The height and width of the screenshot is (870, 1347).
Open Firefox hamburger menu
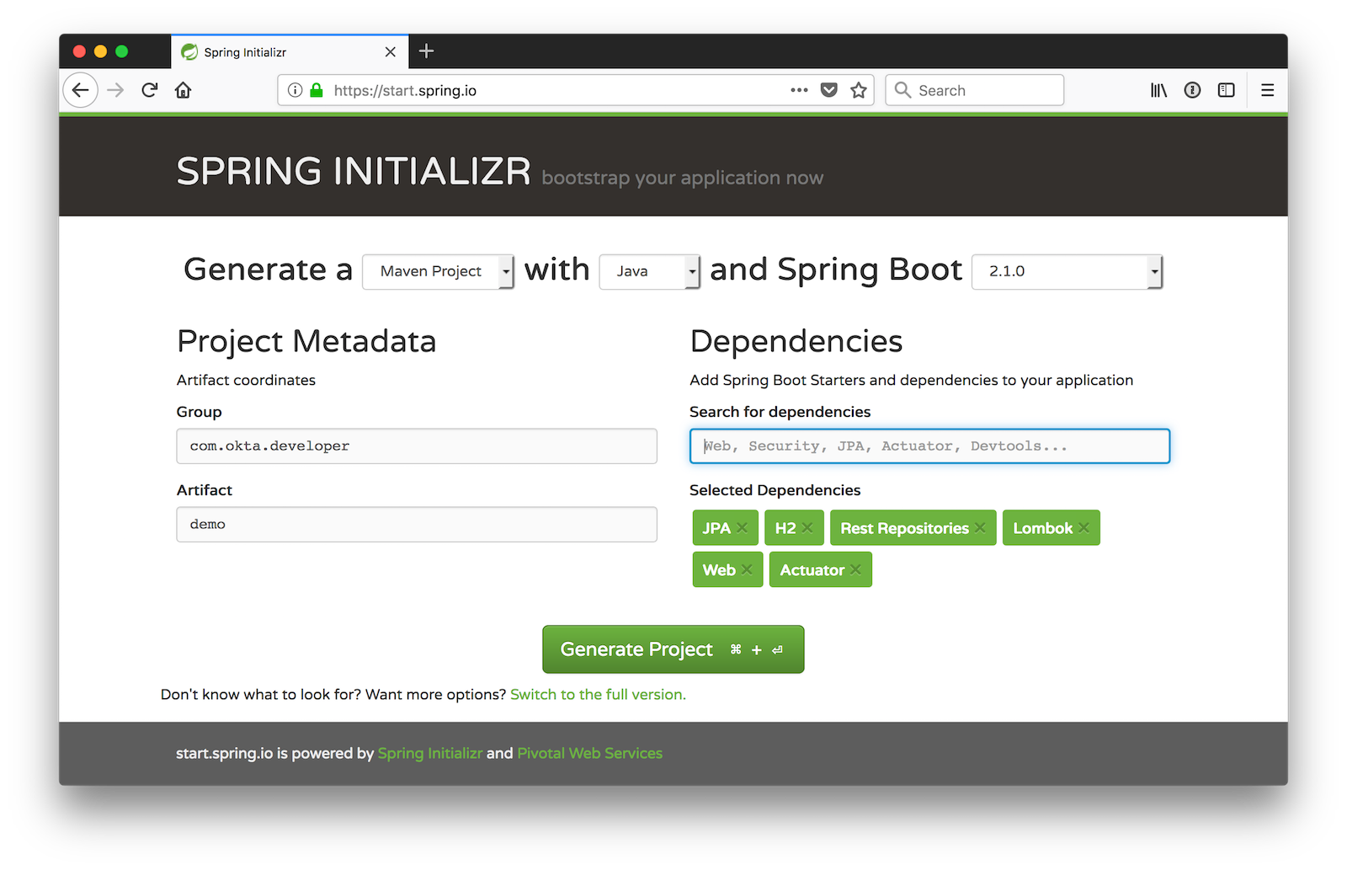click(1267, 90)
